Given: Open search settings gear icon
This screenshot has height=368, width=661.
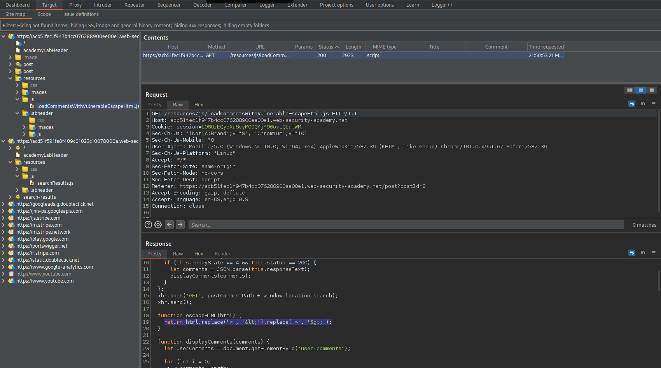Looking at the screenshot, I should coord(158,224).
